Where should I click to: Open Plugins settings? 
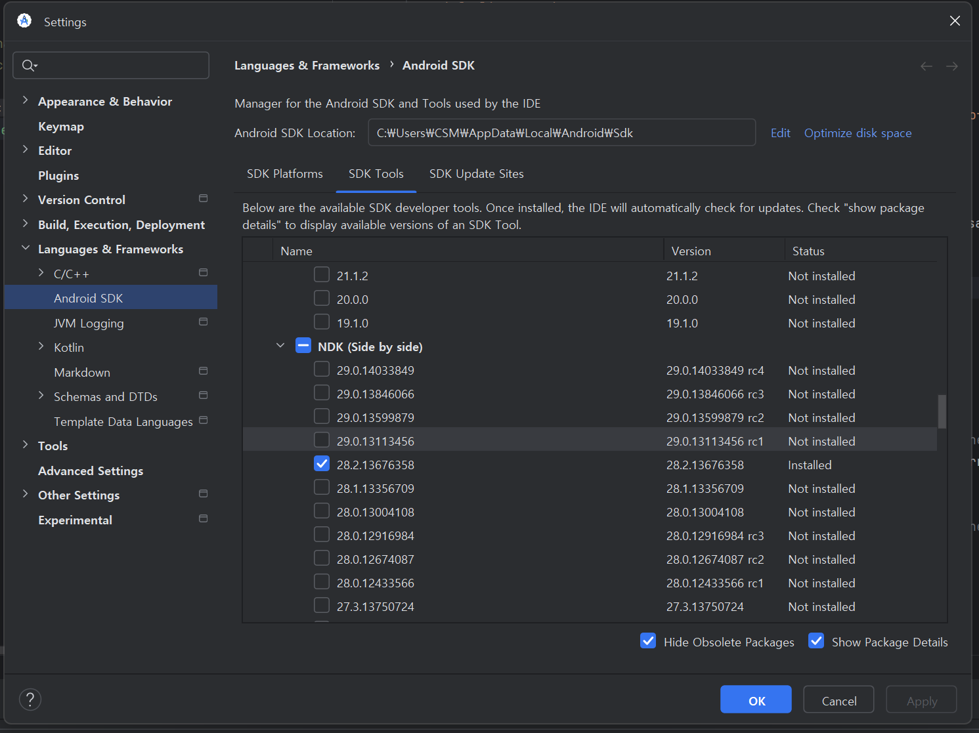point(58,176)
